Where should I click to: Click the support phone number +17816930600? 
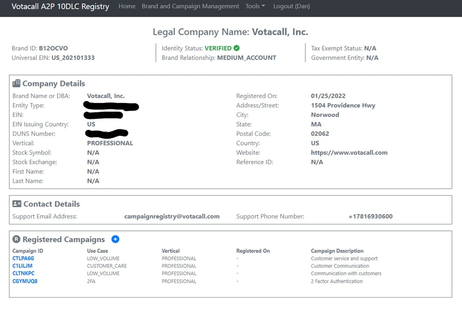(x=370, y=216)
